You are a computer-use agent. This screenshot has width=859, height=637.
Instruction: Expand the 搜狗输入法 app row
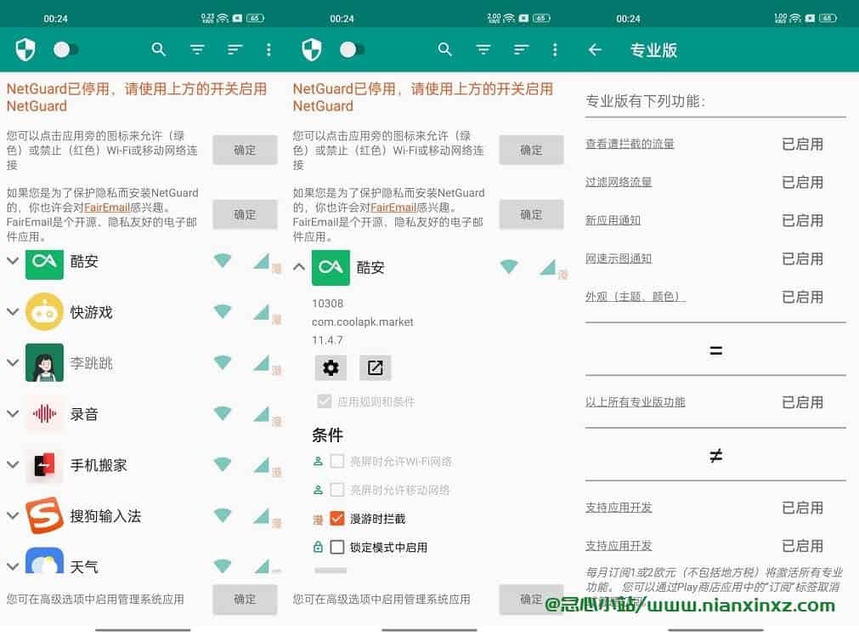(x=13, y=516)
